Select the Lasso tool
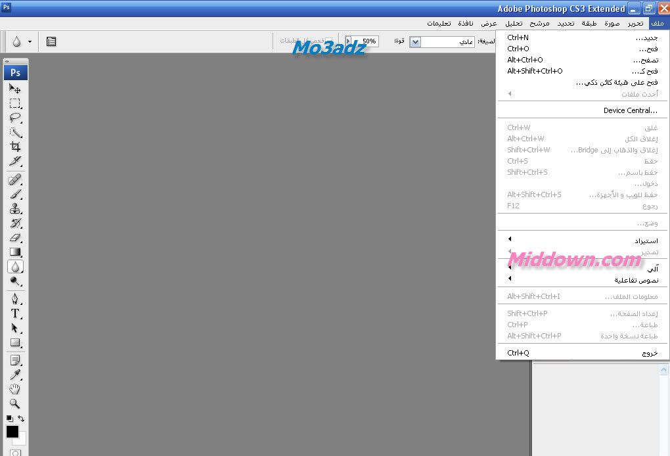 (x=15, y=118)
